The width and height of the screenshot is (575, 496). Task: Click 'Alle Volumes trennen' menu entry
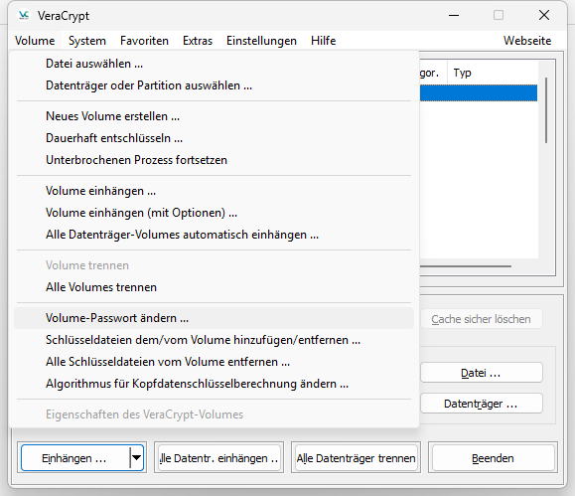pyautogui.click(x=214, y=287)
